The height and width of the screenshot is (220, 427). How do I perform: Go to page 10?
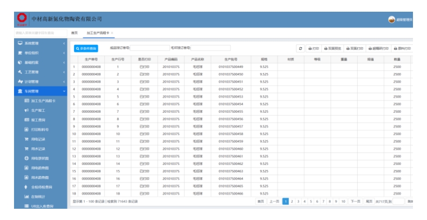[343, 201]
